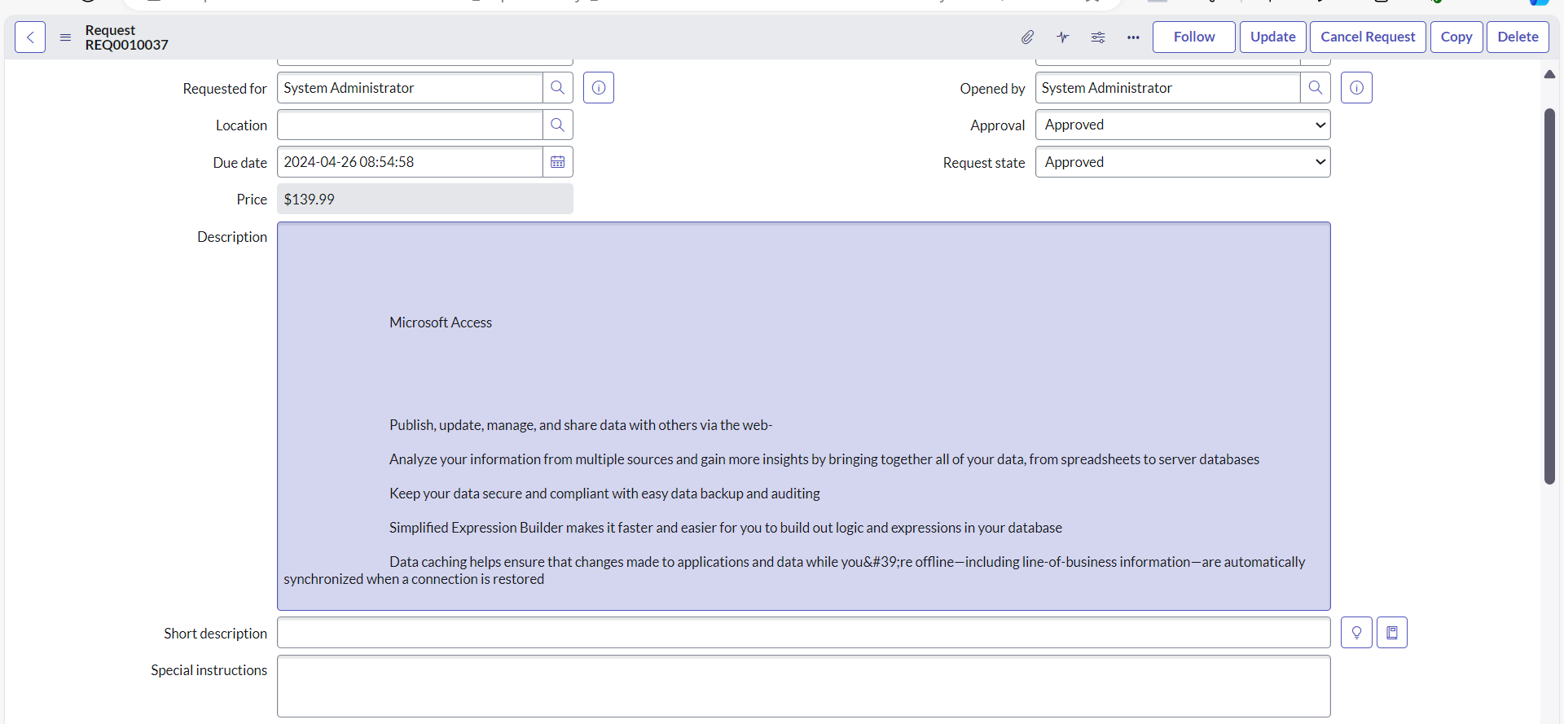1564x724 pixels.
Task: Click the Location lookup magnifier icon
Action: point(557,125)
